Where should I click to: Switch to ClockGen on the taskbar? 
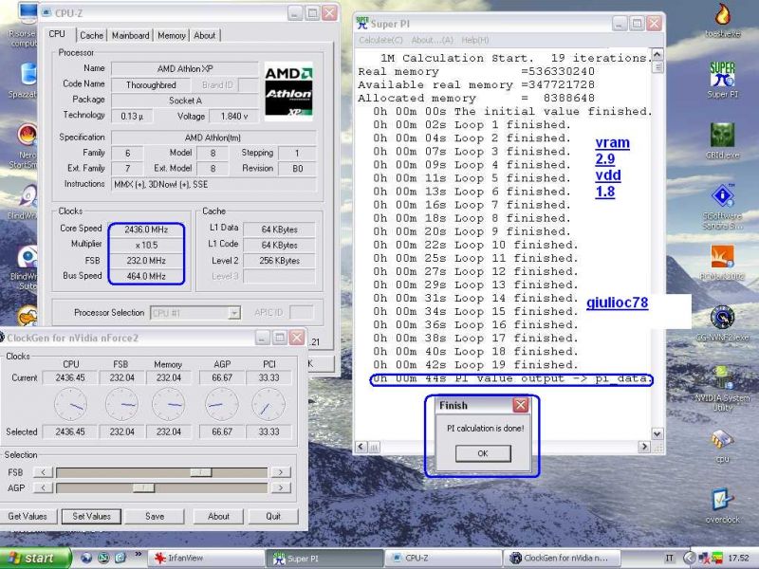[x=562, y=558]
